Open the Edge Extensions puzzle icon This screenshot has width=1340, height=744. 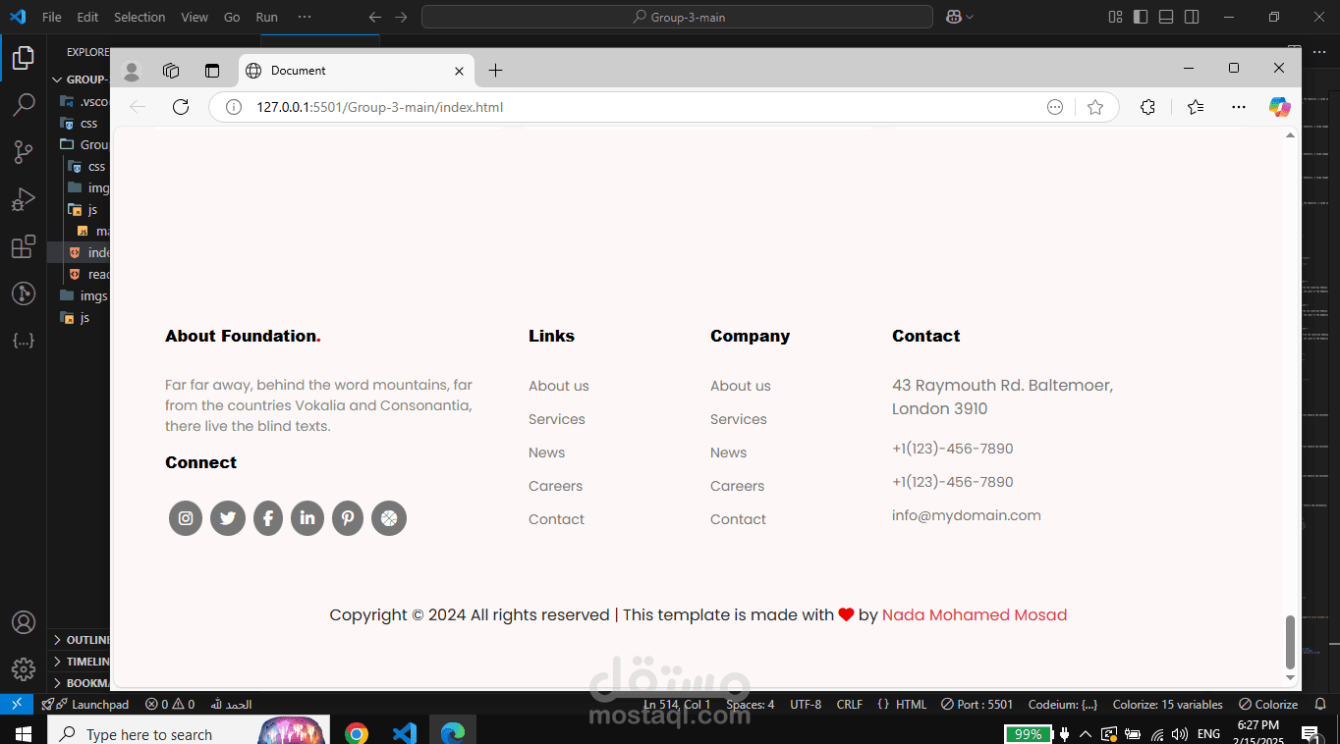click(1147, 107)
